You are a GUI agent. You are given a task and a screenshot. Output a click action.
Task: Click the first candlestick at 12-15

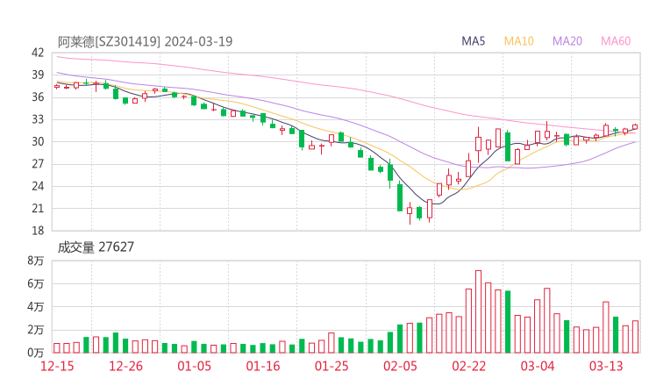[x=57, y=87]
